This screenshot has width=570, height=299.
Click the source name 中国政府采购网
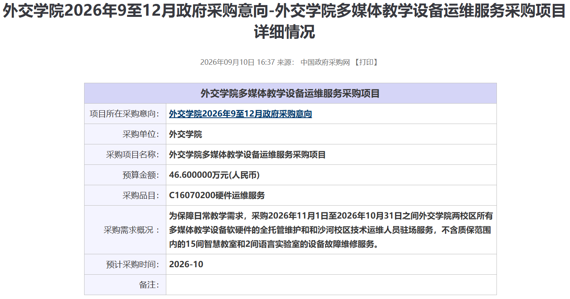325,62
